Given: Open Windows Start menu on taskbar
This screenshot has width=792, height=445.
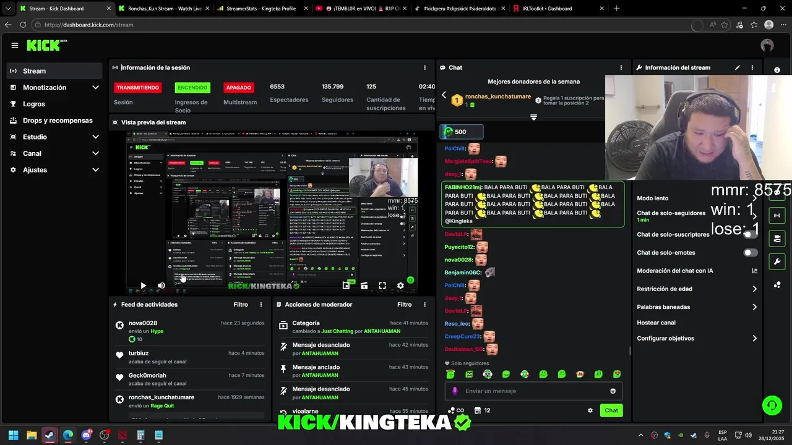Looking at the screenshot, I should [13, 435].
